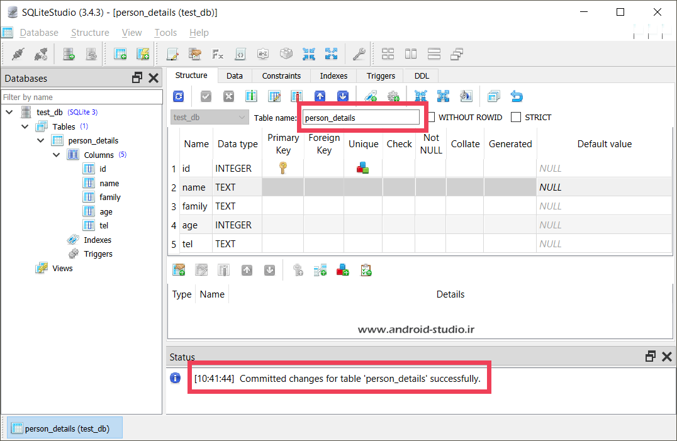This screenshot has width=677, height=441.
Task: Select the person_details (test_db) taskbar window button
Action: (65, 428)
